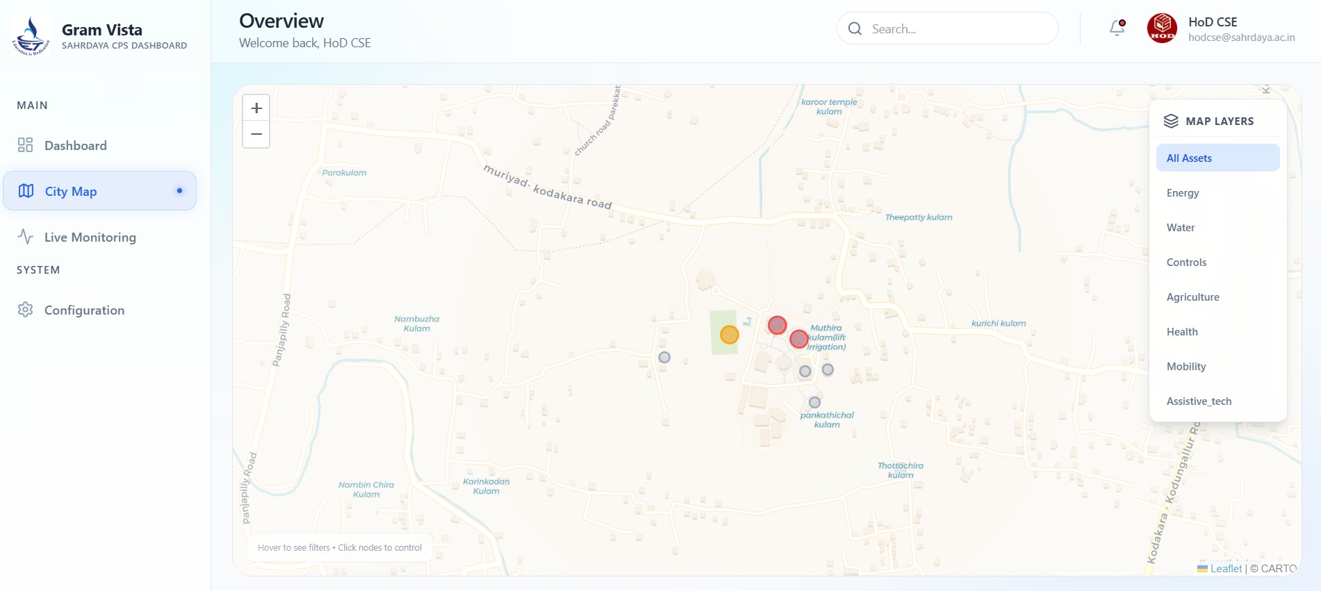Filter map by Energy layer
This screenshot has height=591, width=1321.
point(1183,192)
